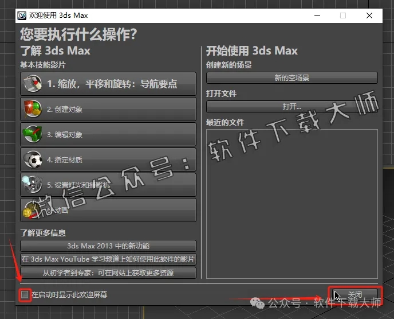Play video 1. 缩放,平移和旋转:导航要点
Screen dimensions: 394x319
[108, 84]
